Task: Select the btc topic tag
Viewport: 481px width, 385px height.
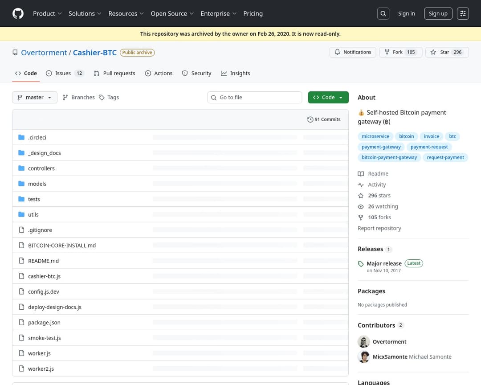Action: pyautogui.click(x=452, y=136)
